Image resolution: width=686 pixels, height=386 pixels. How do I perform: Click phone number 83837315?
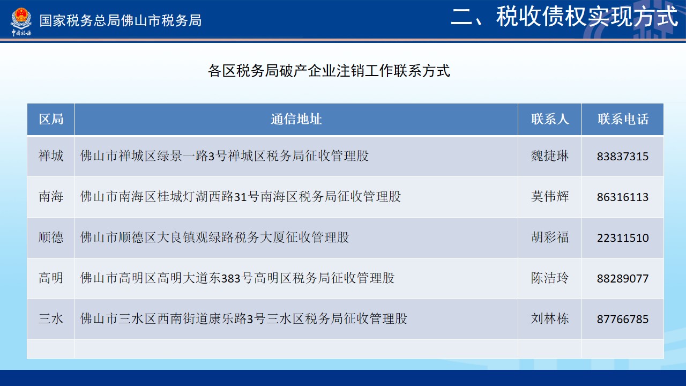[x=623, y=157]
